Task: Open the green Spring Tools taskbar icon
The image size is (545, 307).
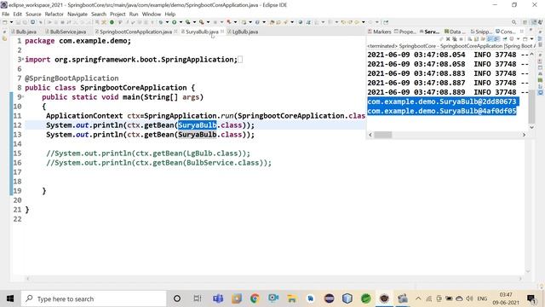Action: point(365,298)
